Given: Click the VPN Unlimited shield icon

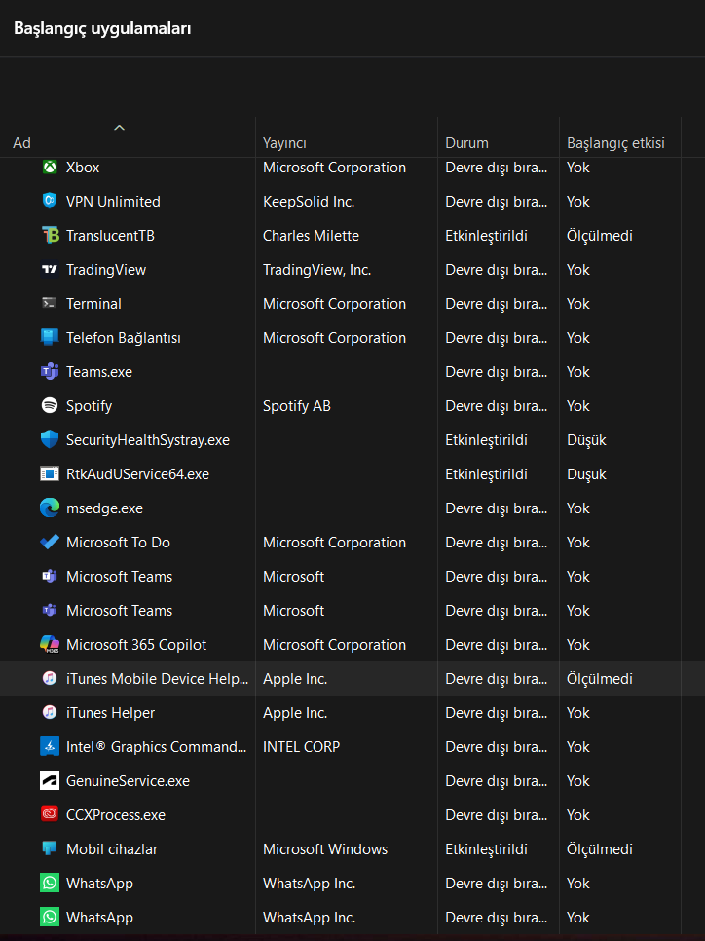Looking at the screenshot, I should (x=50, y=201).
